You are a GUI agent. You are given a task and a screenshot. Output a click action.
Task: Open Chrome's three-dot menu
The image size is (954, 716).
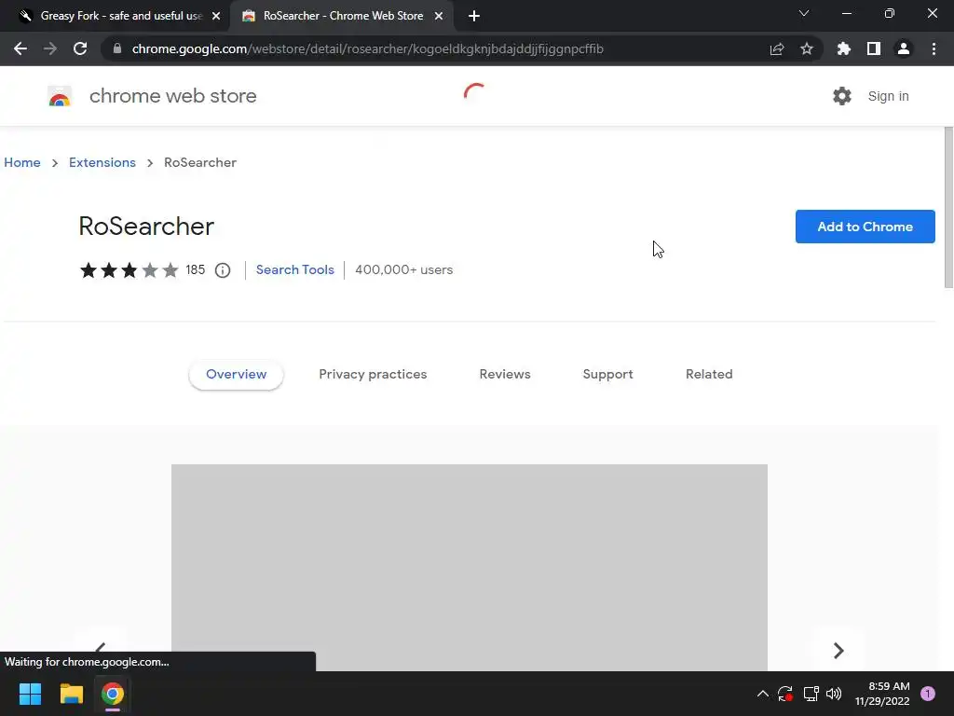click(x=934, y=48)
